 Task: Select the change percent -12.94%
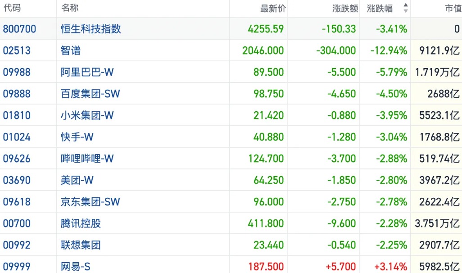point(389,50)
